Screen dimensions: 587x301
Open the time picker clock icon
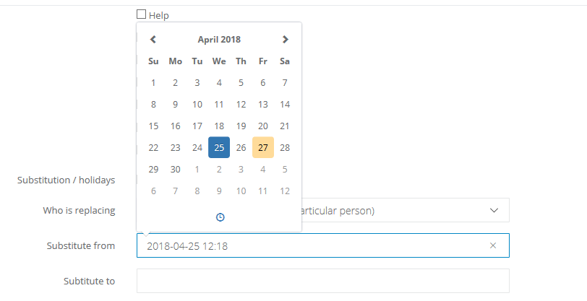(x=220, y=217)
